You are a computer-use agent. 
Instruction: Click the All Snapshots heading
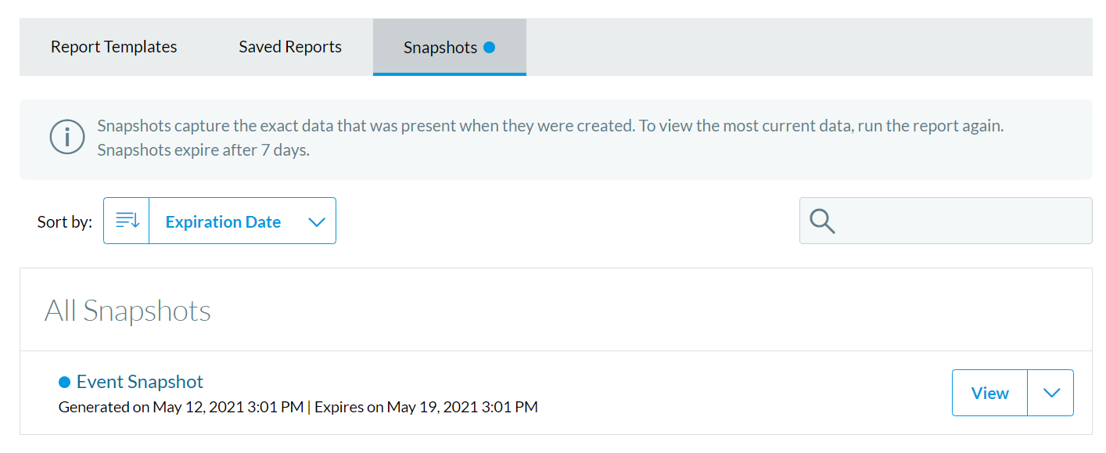[x=127, y=310]
